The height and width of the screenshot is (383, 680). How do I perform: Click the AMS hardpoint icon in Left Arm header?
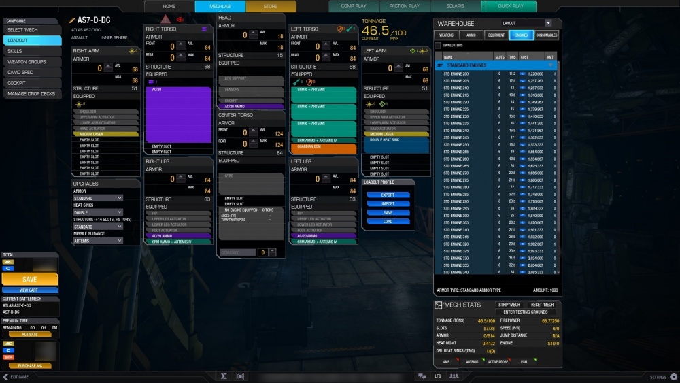[x=413, y=51]
